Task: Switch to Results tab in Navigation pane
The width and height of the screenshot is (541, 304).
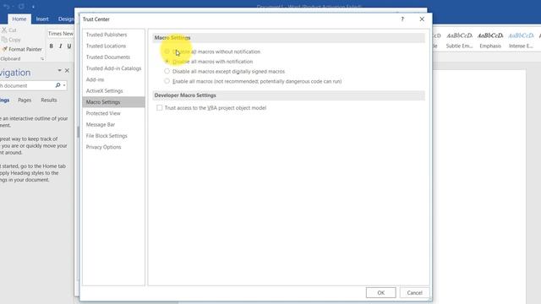Action: (x=49, y=100)
